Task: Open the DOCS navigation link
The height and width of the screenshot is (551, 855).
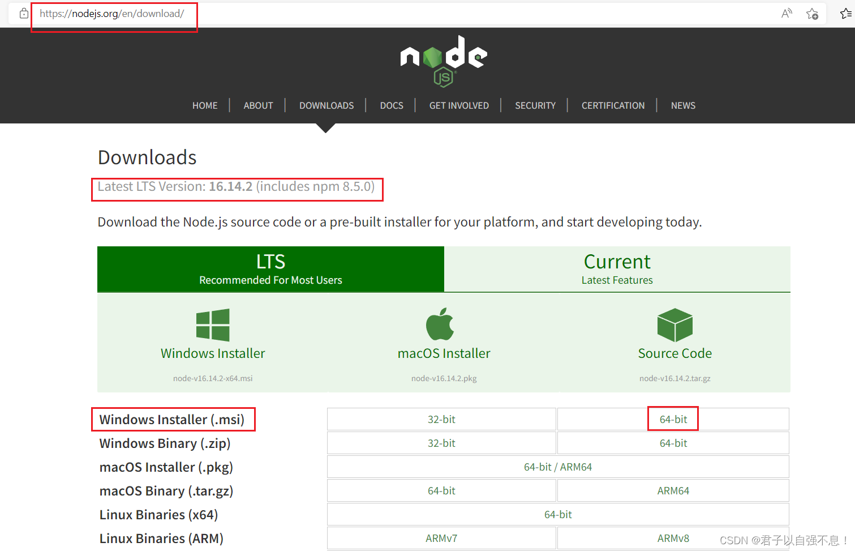Action: tap(392, 105)
